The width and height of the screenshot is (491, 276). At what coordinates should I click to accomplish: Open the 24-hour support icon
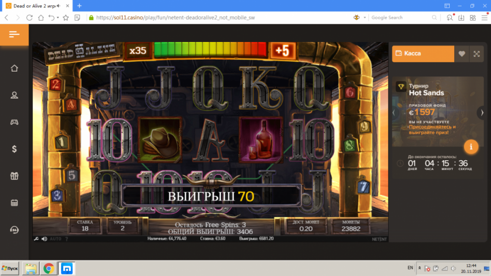click(14, 230)
